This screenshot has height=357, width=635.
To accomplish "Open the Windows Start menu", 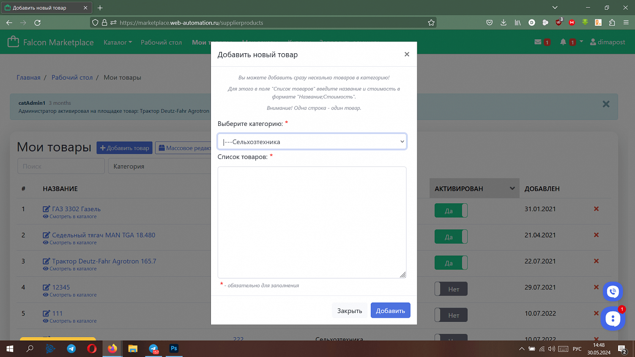I will coord(10,349).
